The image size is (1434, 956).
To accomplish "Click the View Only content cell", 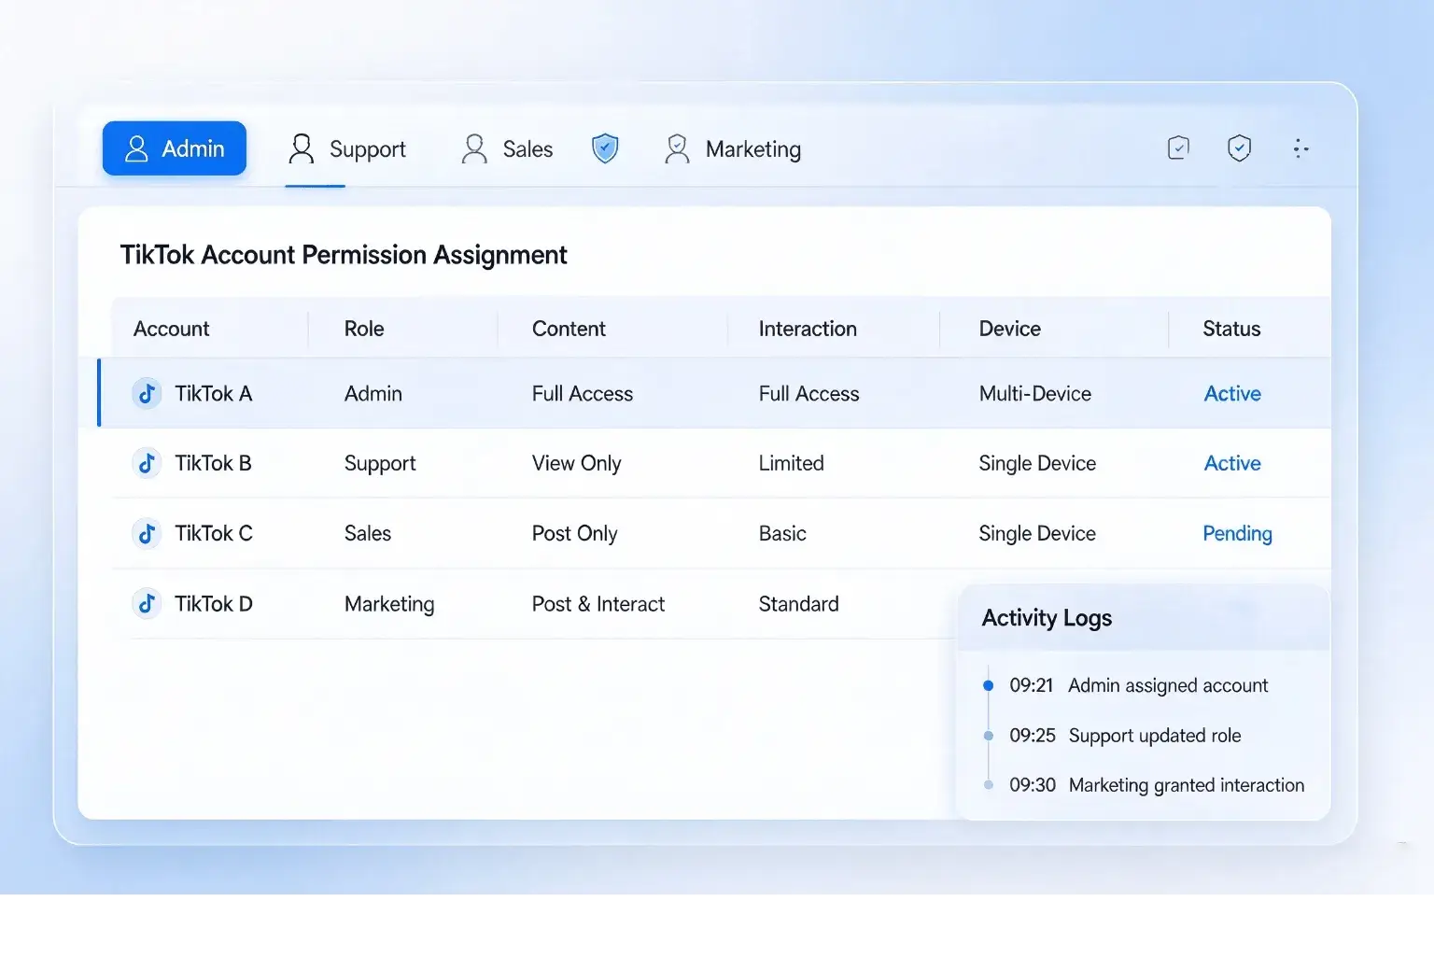I will [576, 464].
